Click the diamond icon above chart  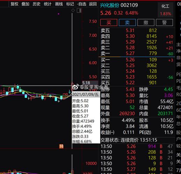73,10
